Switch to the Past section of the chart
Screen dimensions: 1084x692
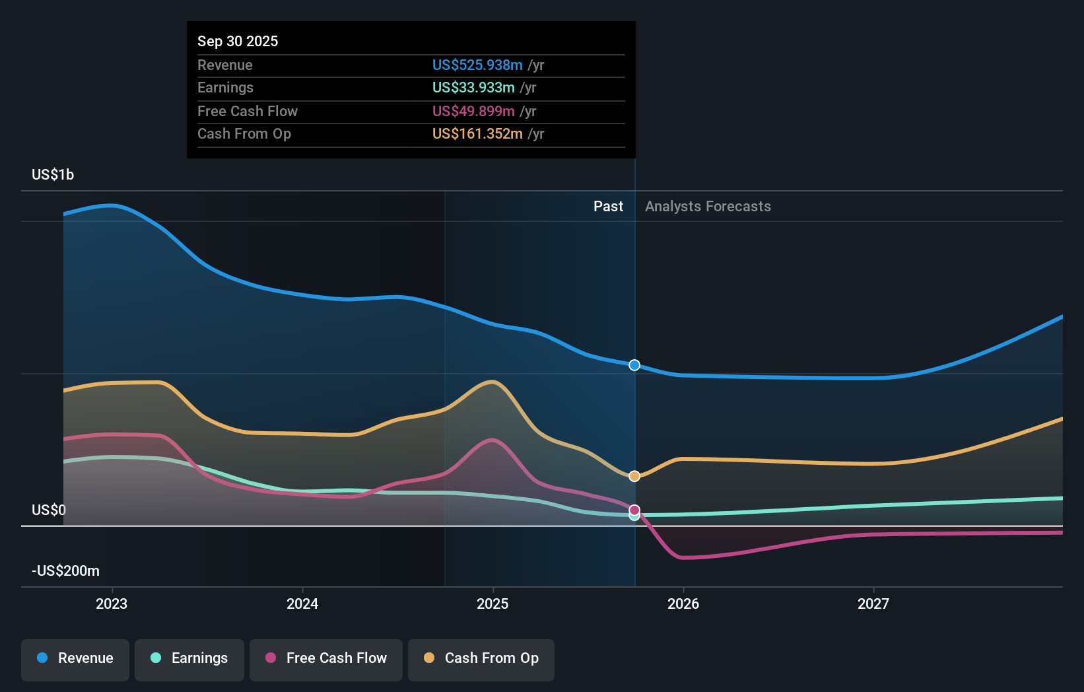(608, 206)
